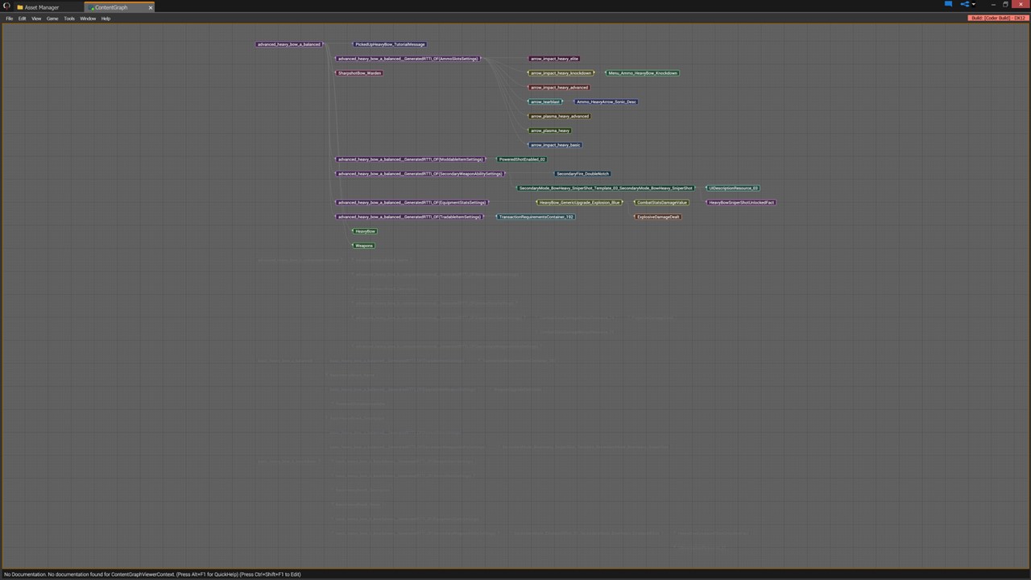Click the No Documentation status bar text

(152, 574)
